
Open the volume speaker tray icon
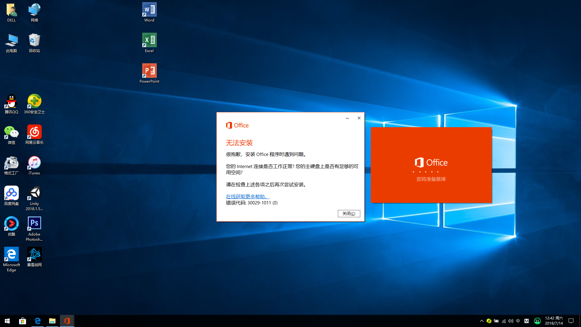(511, 321)
